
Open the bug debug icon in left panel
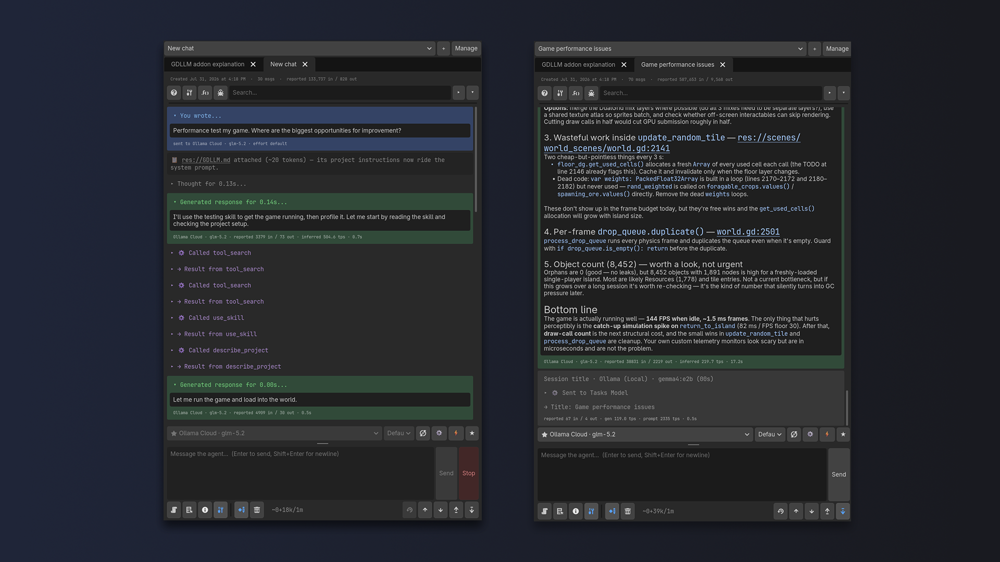[221, 93]
